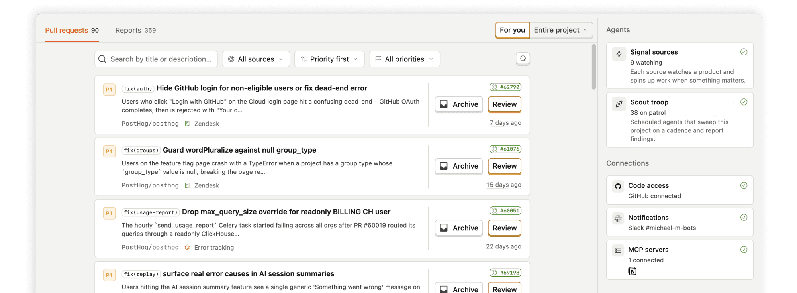Click Zendesk source icon on fix(auth) row

(187, 124)
